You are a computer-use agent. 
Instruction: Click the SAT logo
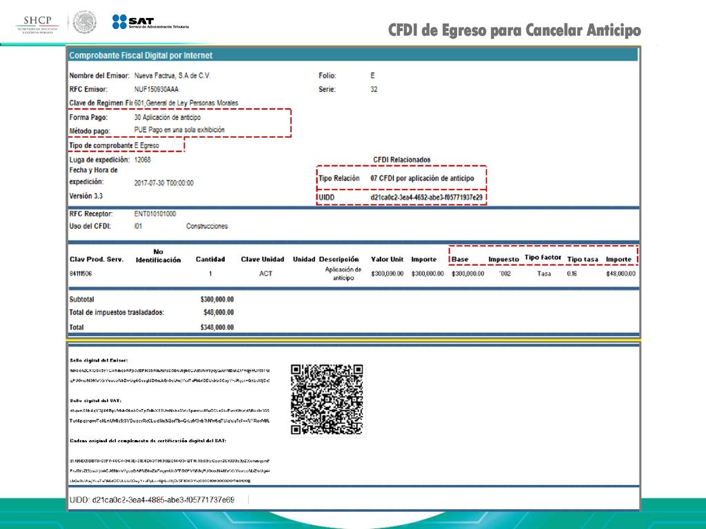[150, 22]
